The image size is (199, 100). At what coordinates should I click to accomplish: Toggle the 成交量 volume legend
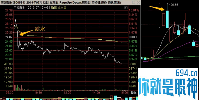(x=62, y=8)
